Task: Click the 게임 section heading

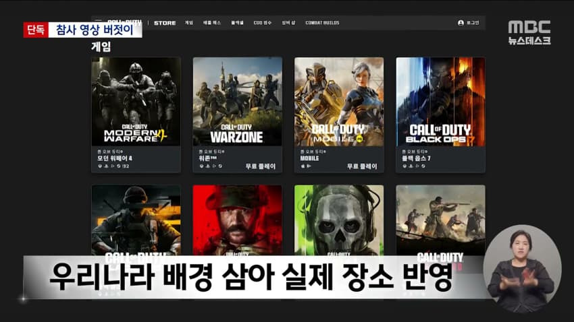Action: click(101, 46)
